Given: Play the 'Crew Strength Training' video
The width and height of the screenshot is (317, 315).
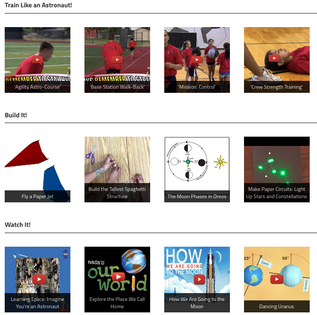Looking at the screenshot, I should point(274,58).
